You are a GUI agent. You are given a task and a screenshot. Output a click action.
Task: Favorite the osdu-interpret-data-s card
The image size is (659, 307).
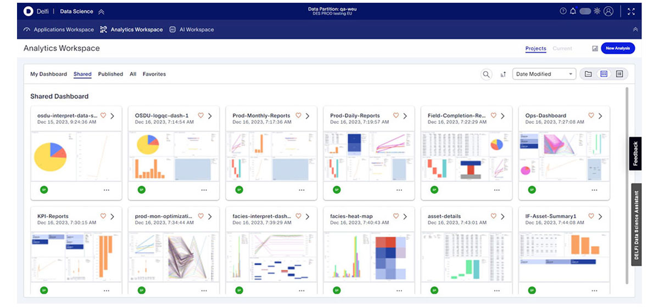[x=103, y=116]
